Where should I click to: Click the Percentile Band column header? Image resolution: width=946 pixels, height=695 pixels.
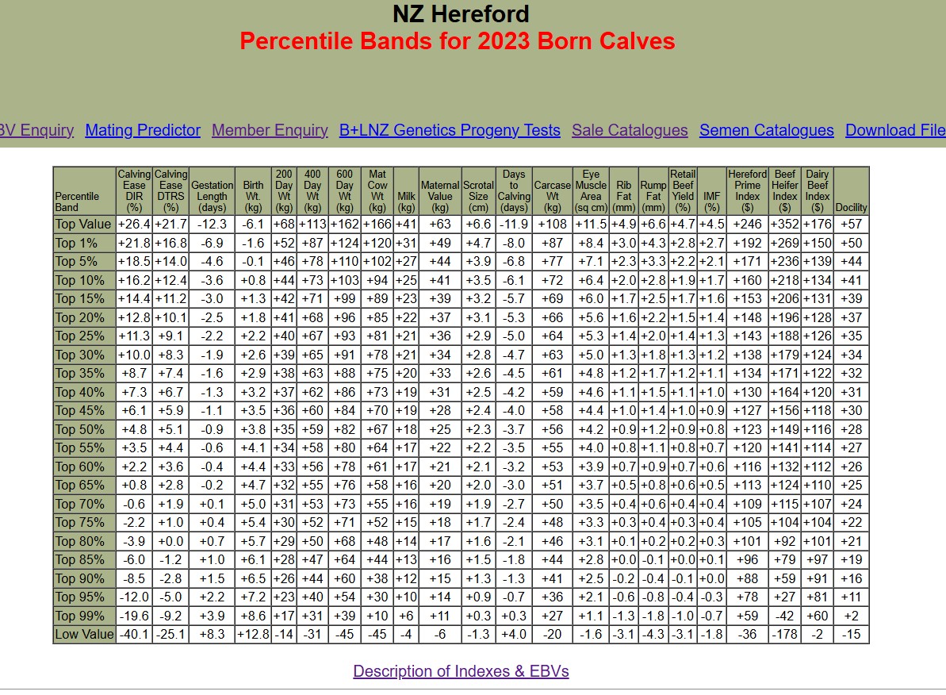tap(85, 191)
